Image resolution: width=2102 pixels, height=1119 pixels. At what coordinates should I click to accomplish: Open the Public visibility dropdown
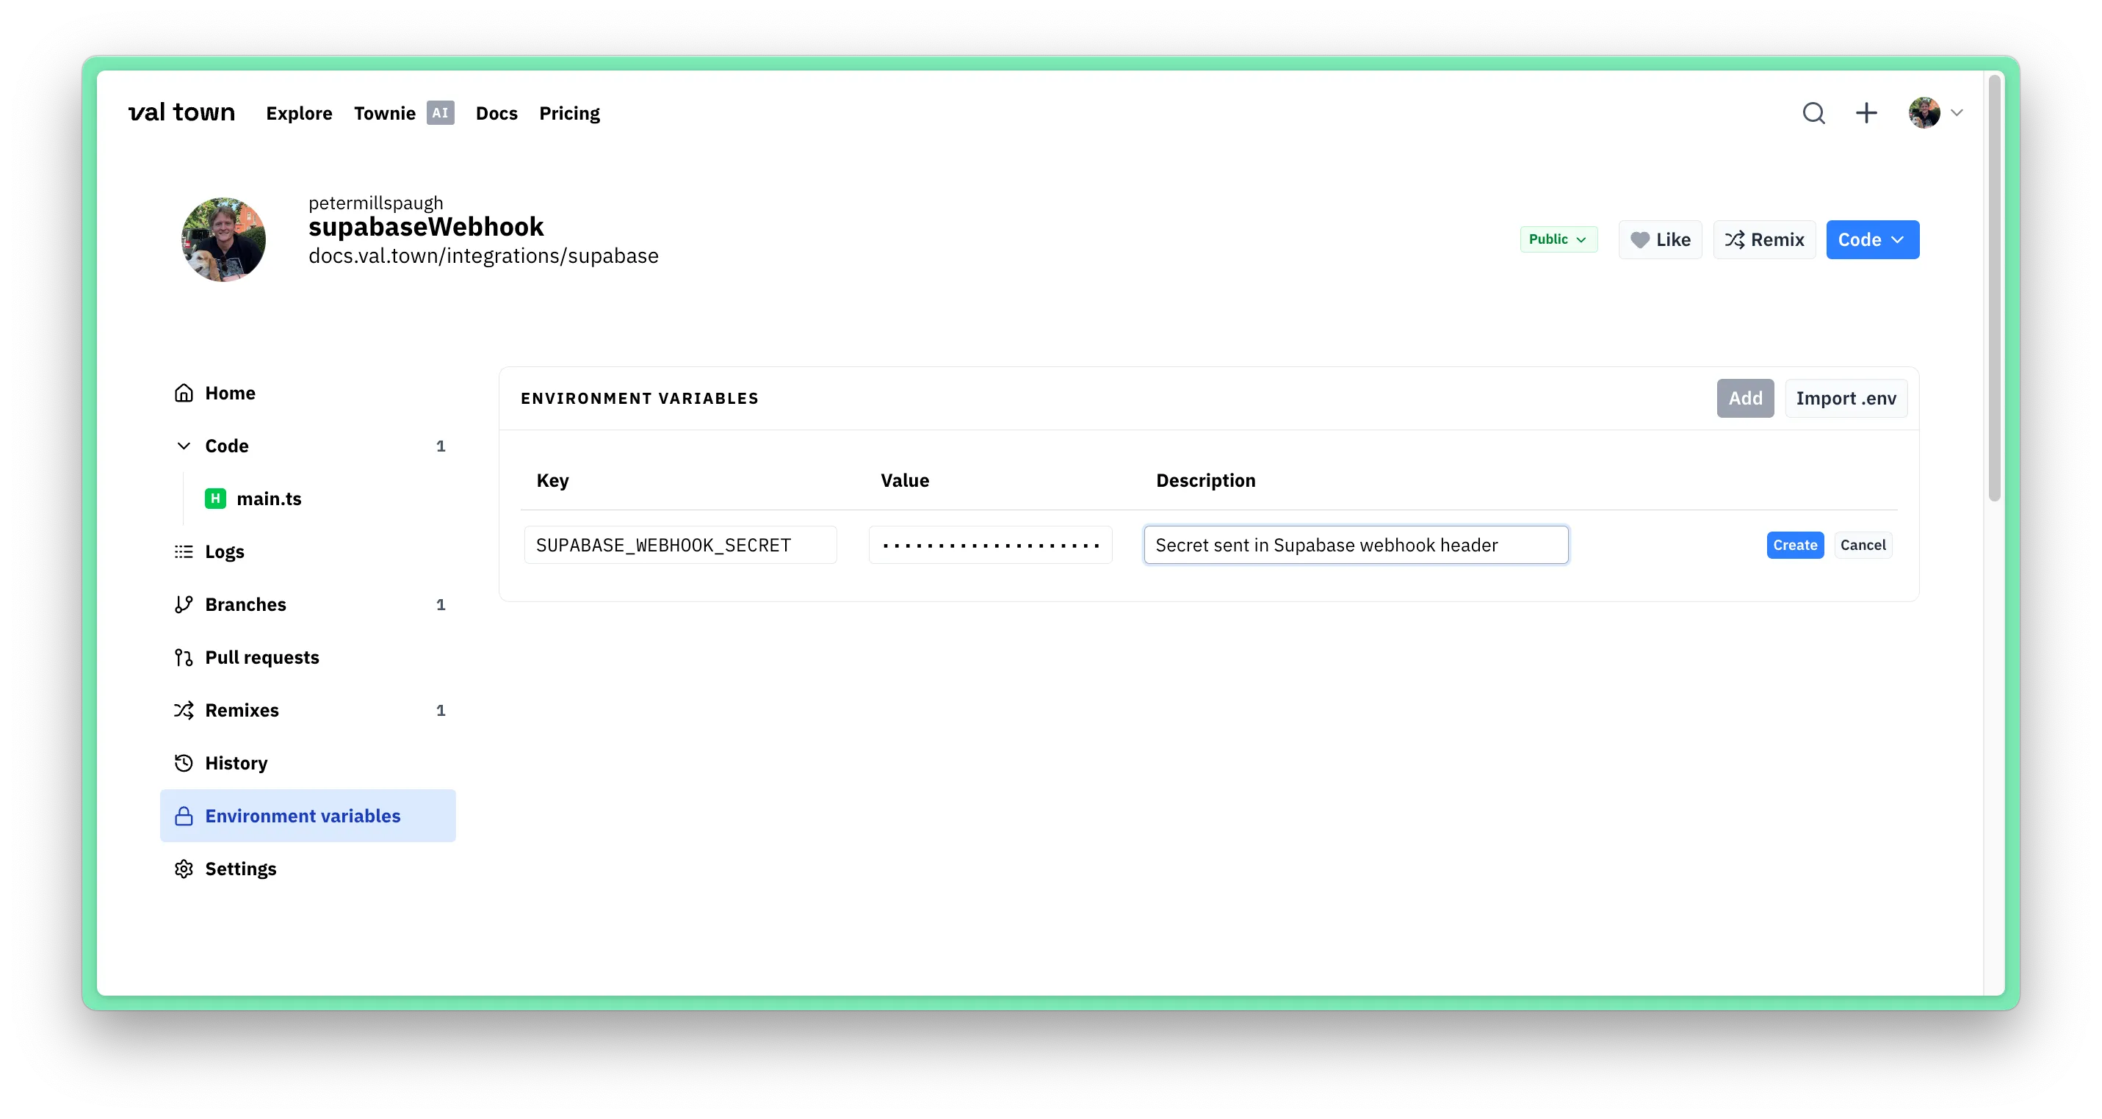(1558, 239)
